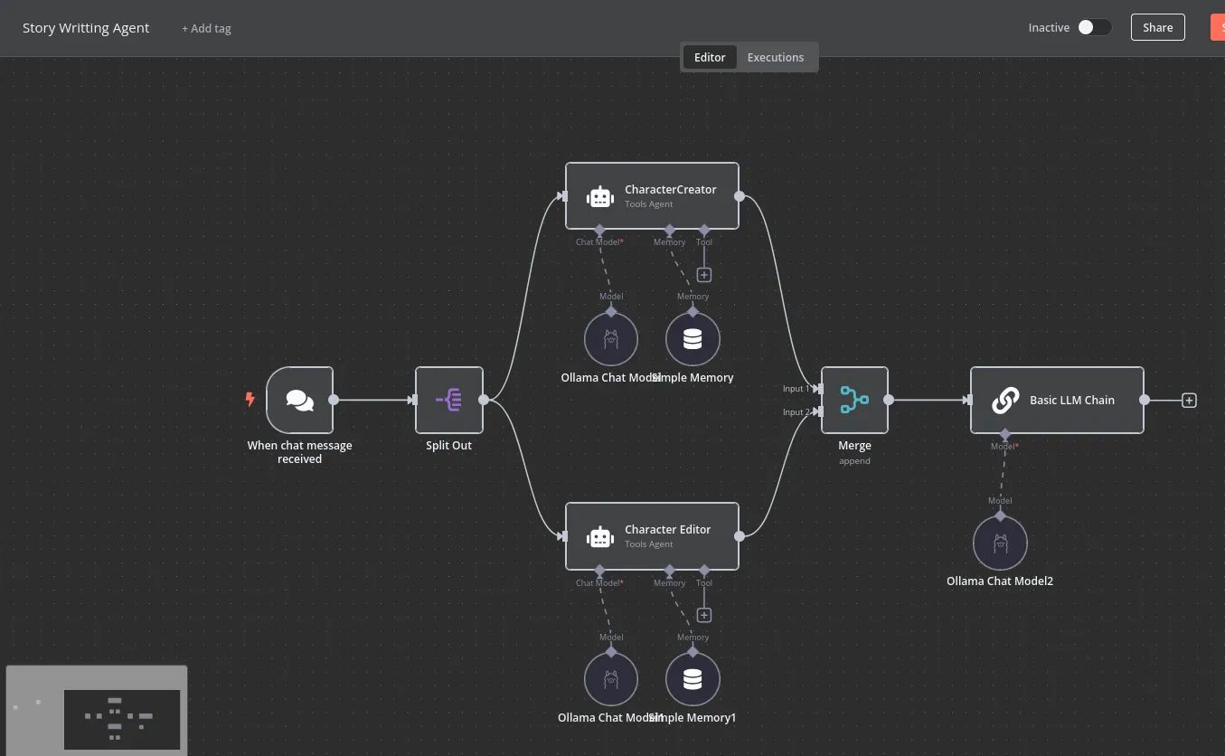Select the Merge node icon
Image resolution: width=1225 pixels, height=756 pixels.
854,400
